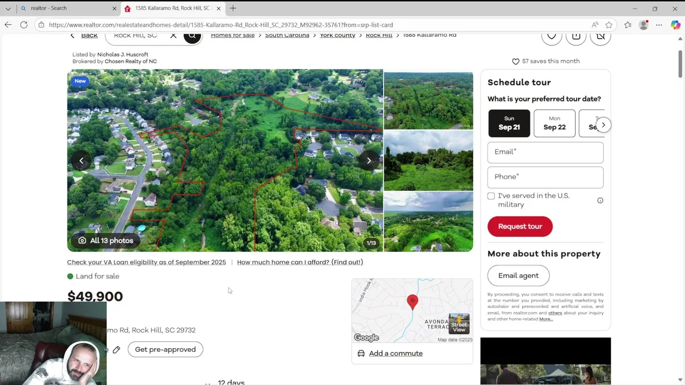Open Check your VA Loan eligibility link
This screenshot has width=685, height=385.
click(146, 262)
